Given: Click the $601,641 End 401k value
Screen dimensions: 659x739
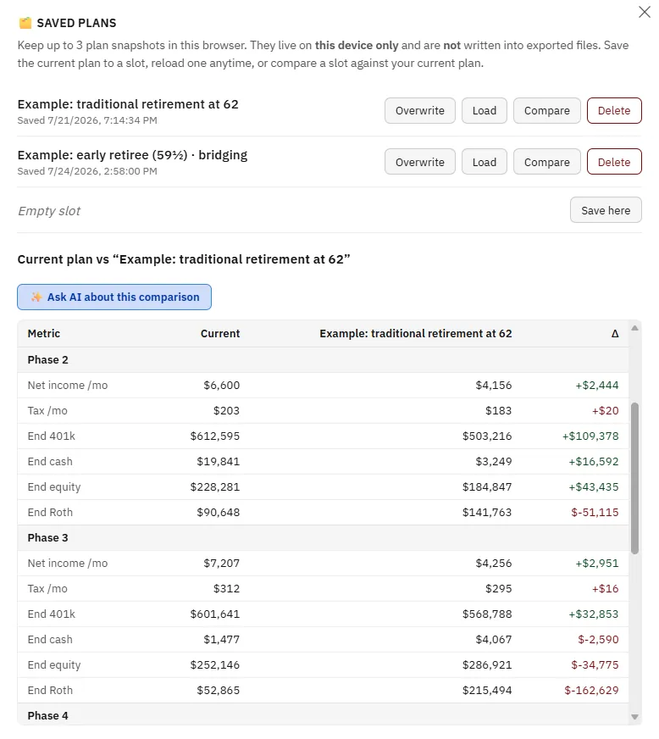Looking at the screenshot, I should coord(215,614).
